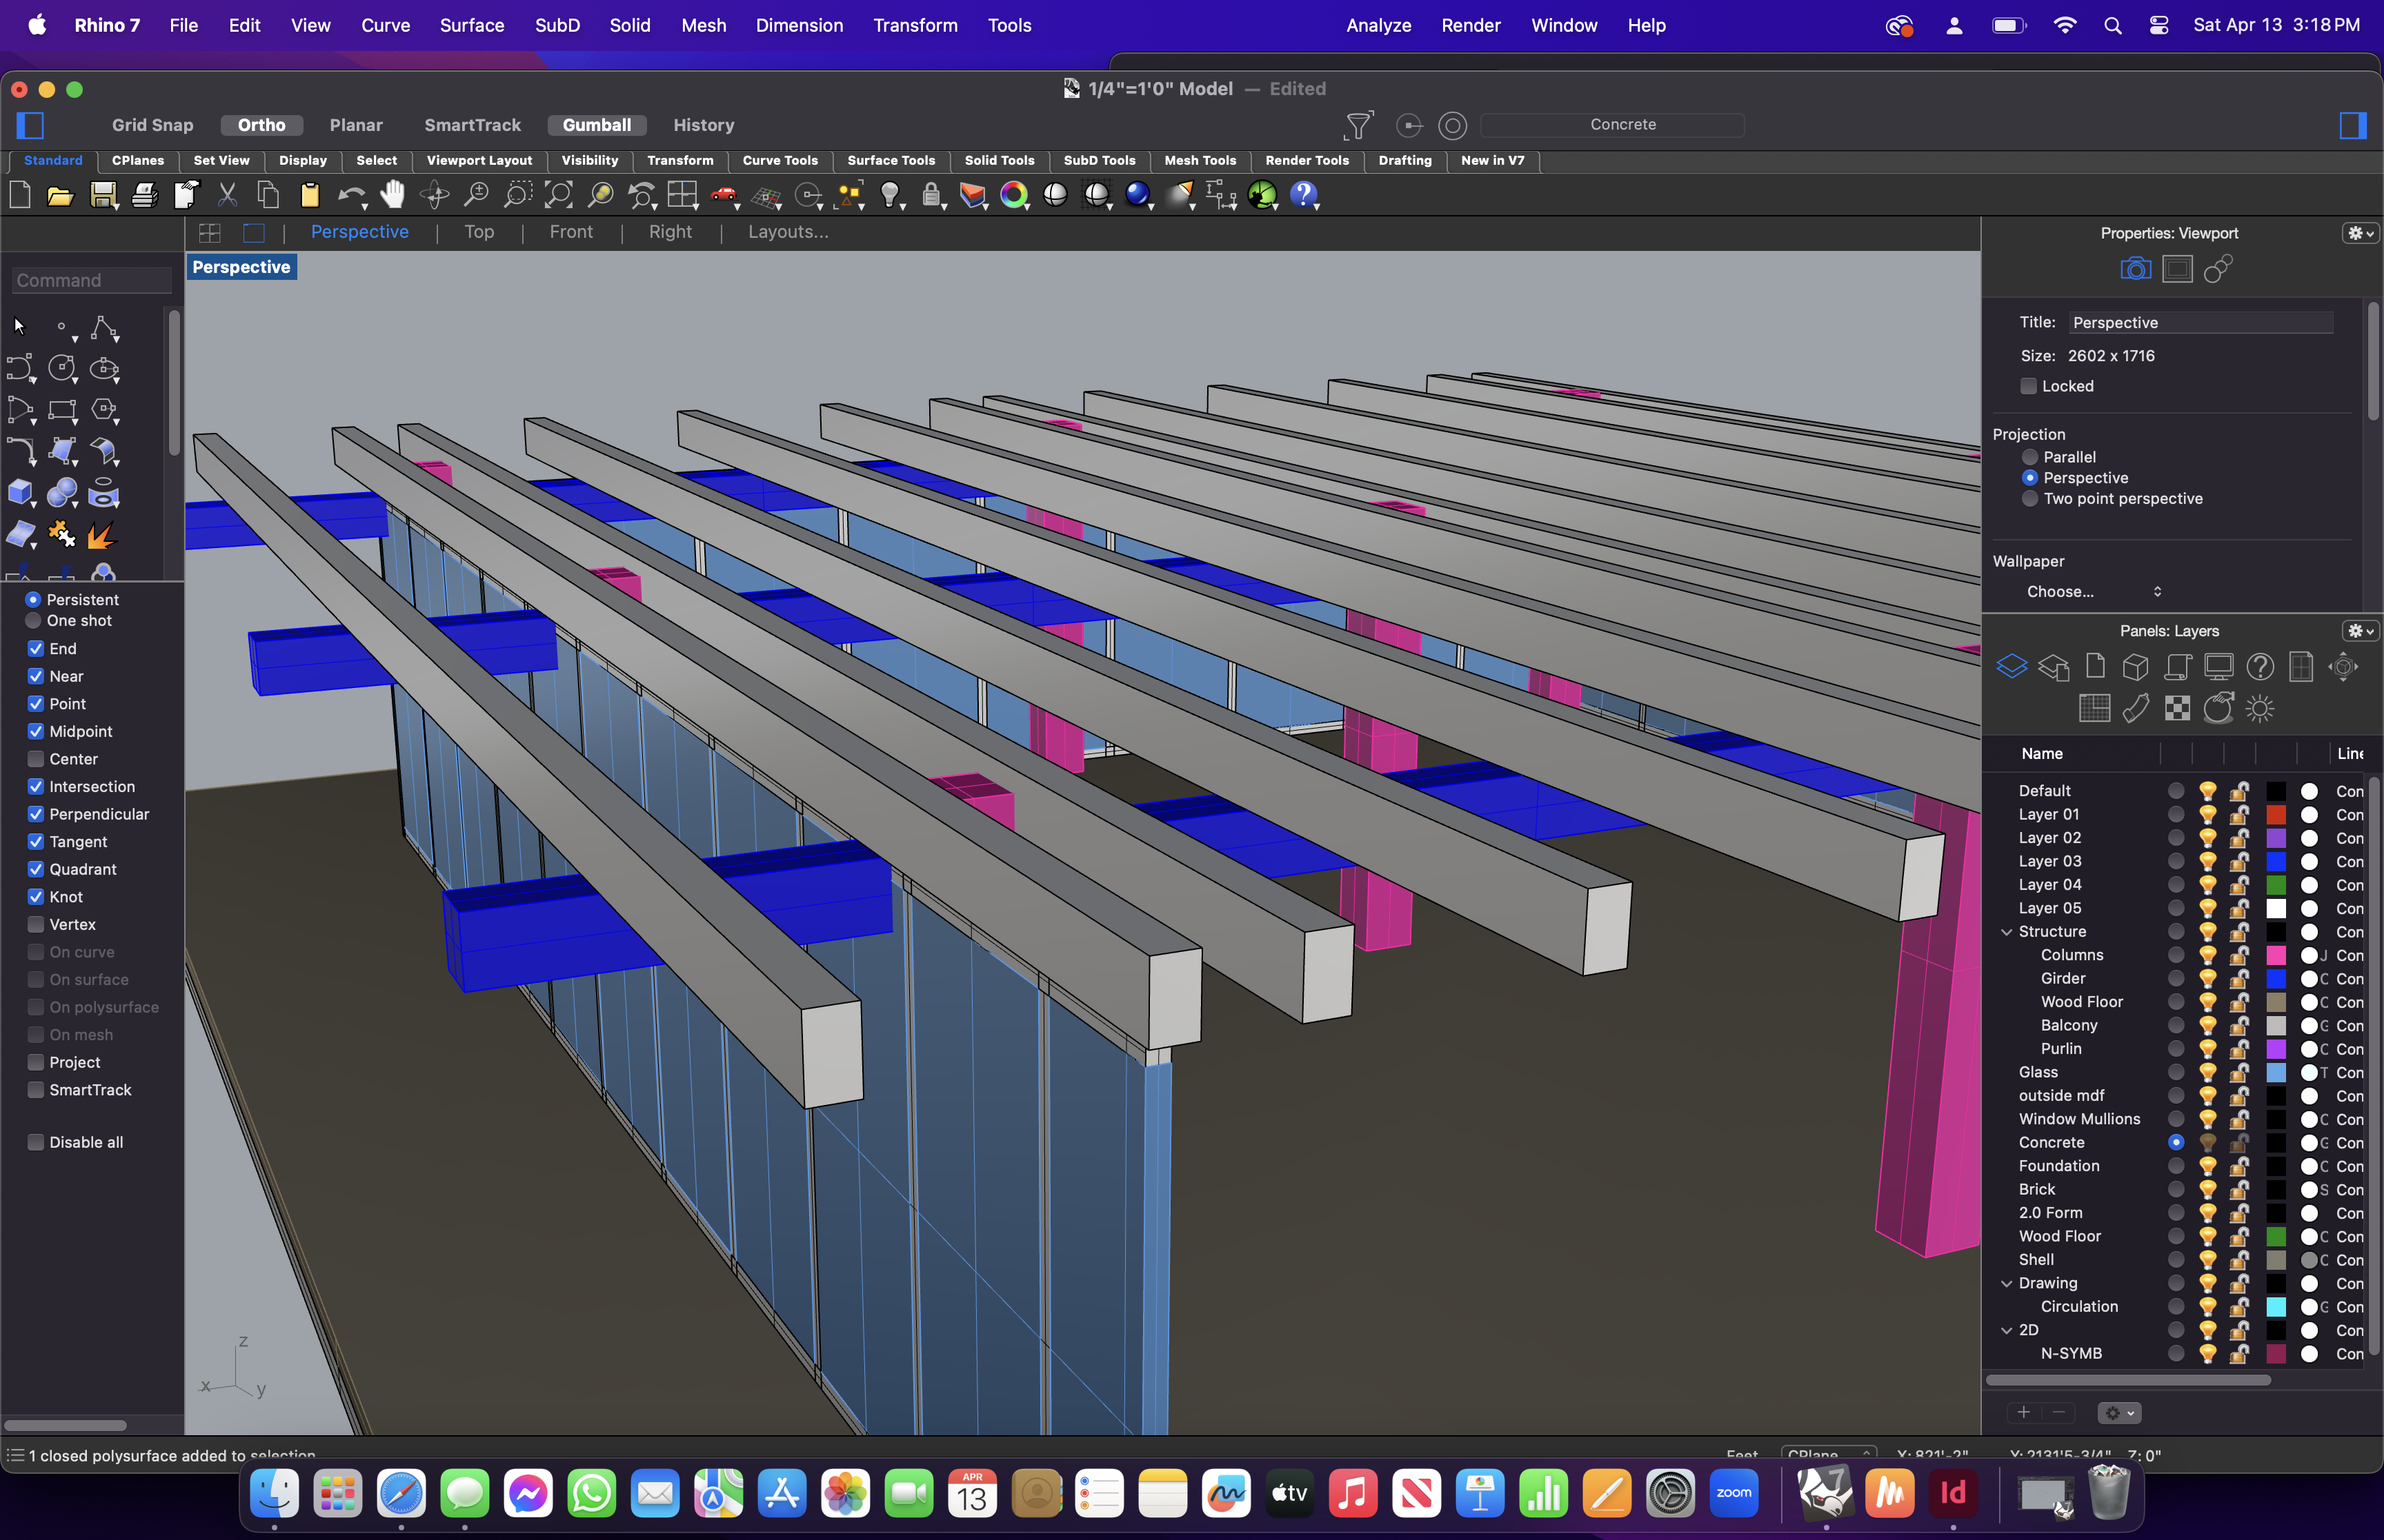This screenshot has width=2384, height=1540.
Task: Select the Parallel projection radio button
Action: click(x=2031, y=457)
